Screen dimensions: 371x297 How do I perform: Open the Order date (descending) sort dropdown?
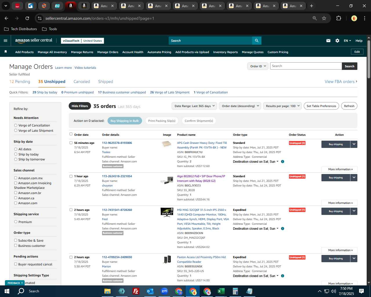[240, 106]
